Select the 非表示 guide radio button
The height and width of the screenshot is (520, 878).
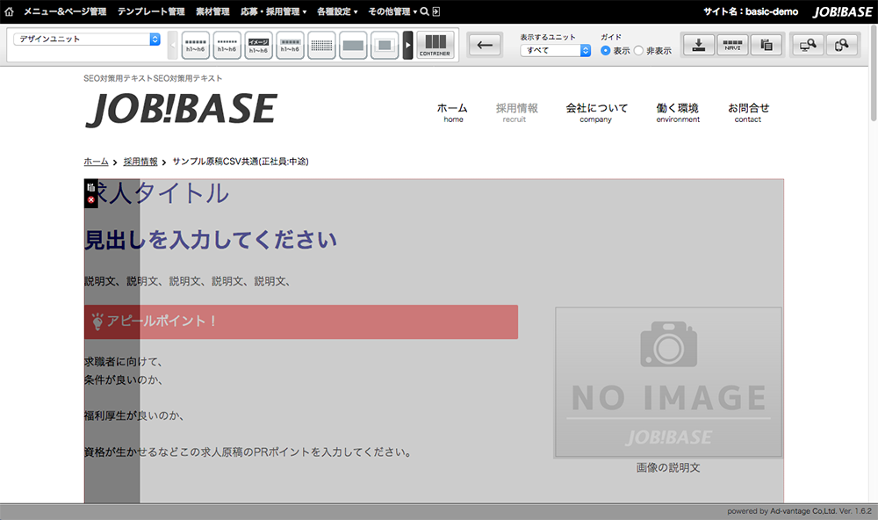[x=638, y=50]
